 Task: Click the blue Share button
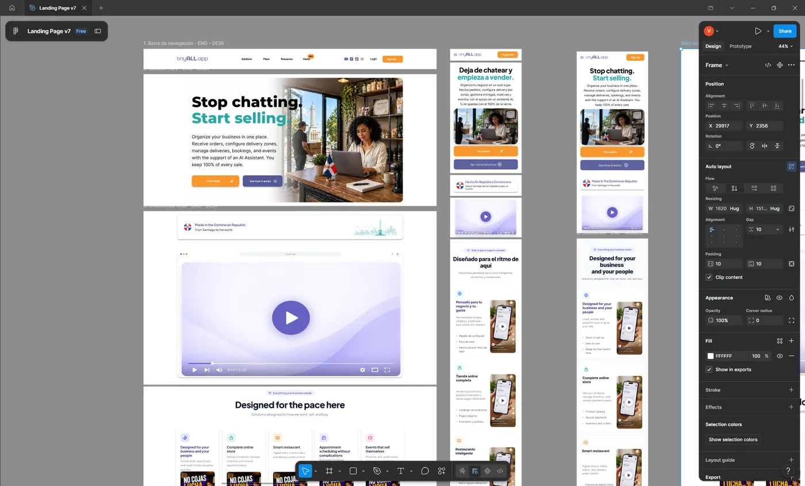(x=785, y=31)
